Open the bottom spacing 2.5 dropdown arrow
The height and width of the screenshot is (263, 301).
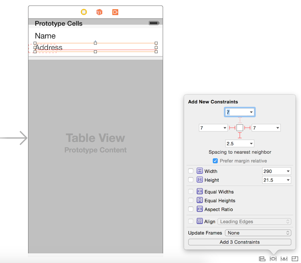pyautogui.click(x=251, y=144)
